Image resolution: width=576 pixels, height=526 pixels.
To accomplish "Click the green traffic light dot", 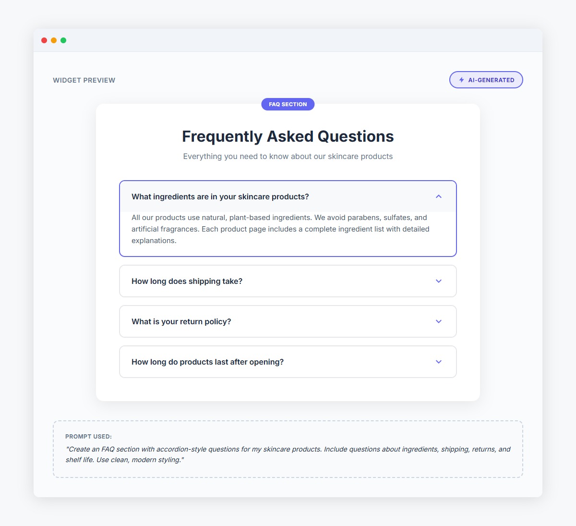I will pyautogui.click(x=64, y=40).
